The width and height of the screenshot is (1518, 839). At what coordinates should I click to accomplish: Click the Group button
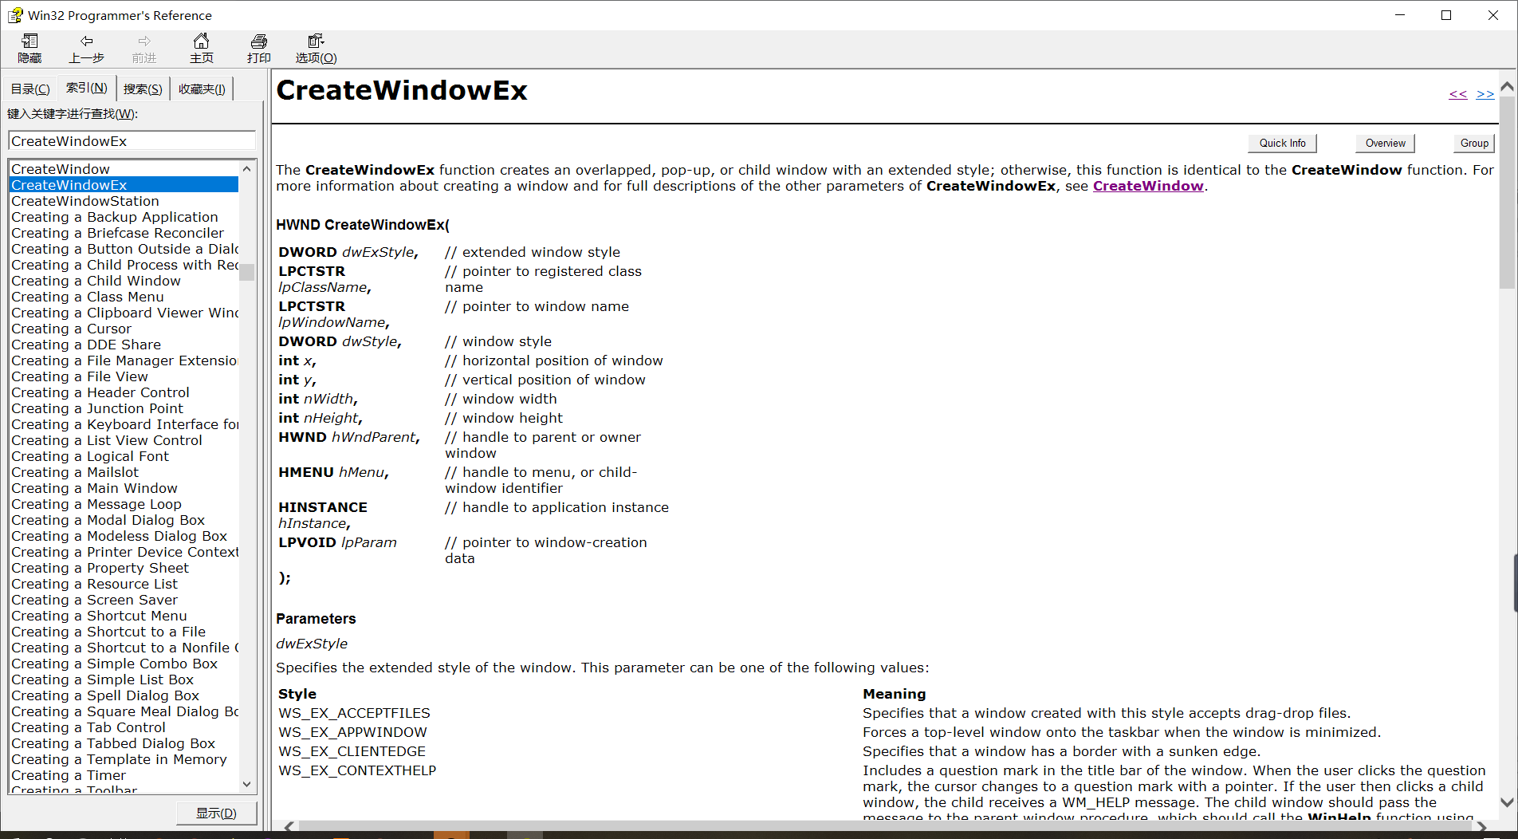pos(1474,144)
